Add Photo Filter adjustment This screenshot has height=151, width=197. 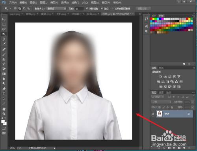[x=172, y=82]
